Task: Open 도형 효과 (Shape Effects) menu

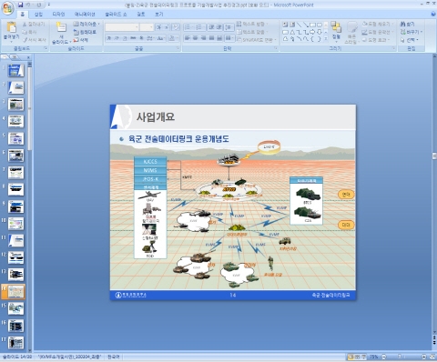Action: [375, 40]
